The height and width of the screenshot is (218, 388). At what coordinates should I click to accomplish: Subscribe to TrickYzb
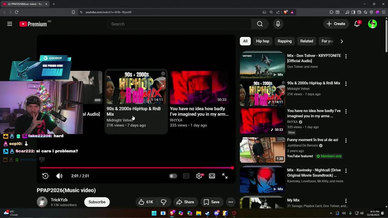click(97, 202)
